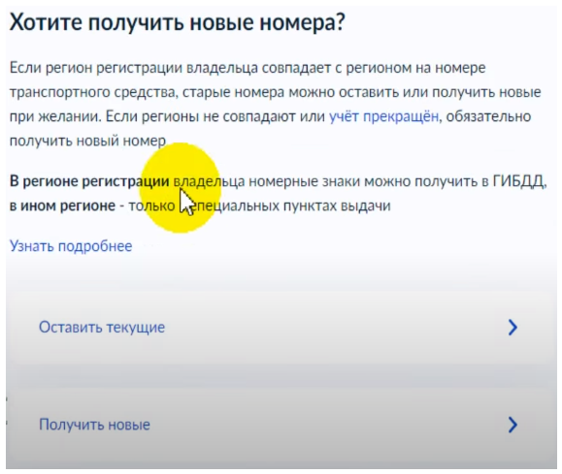
Task: Open the Узнать подробнее link
Action: [x=71, y=246]
